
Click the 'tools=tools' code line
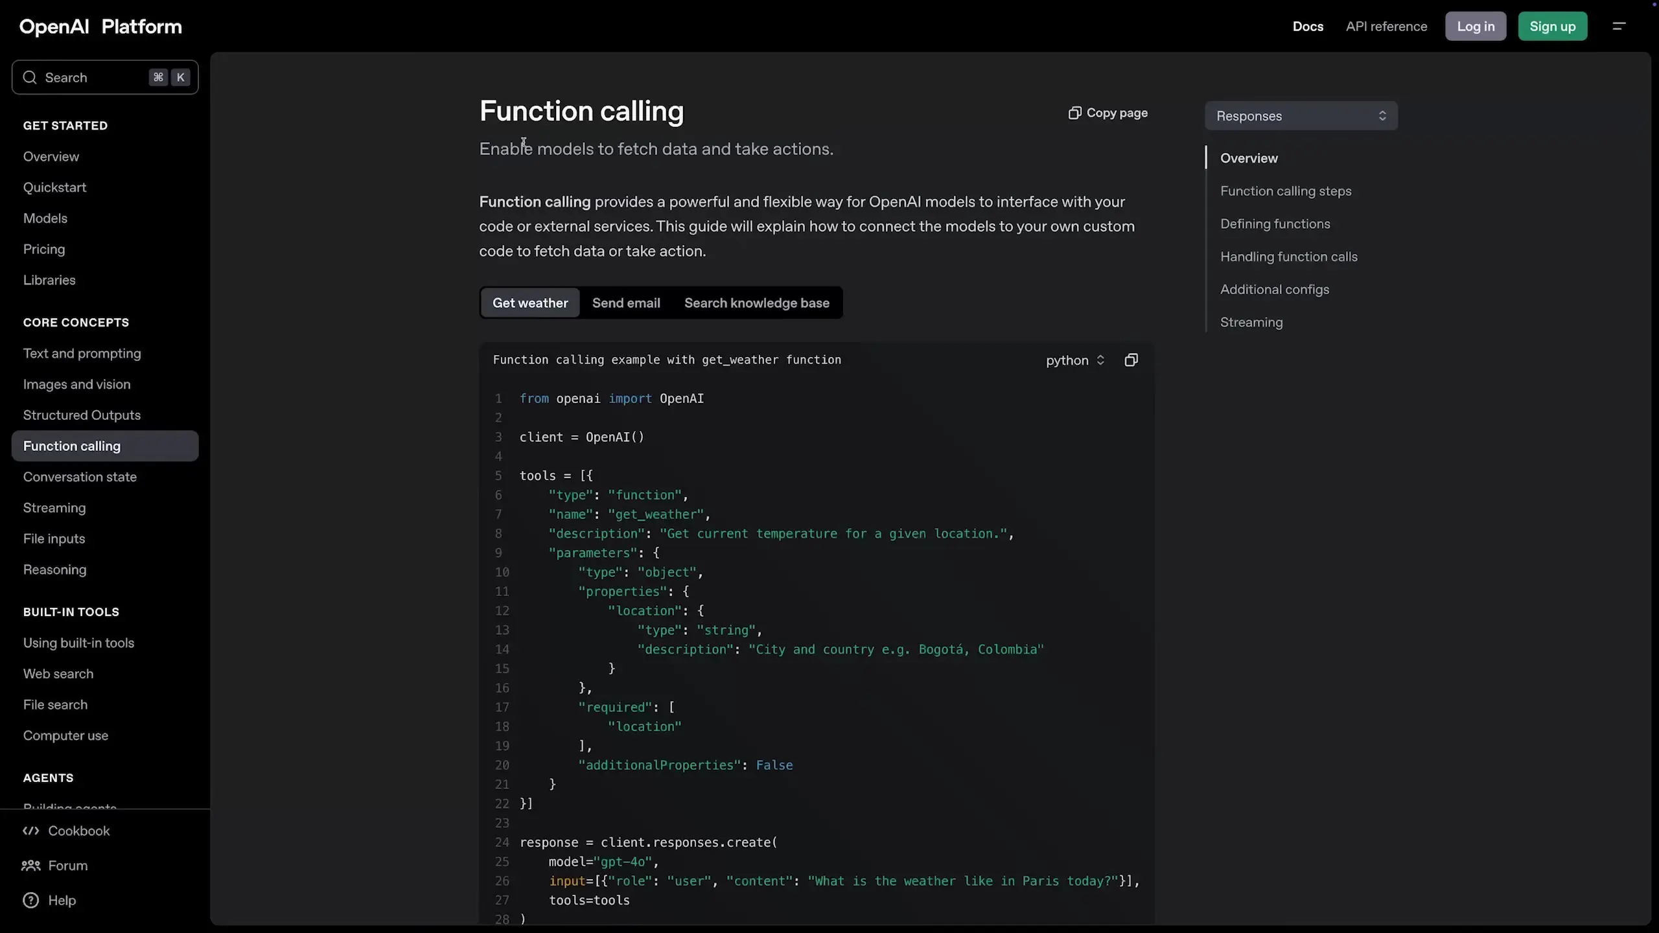pyautogui.click(x=589, y=901)
